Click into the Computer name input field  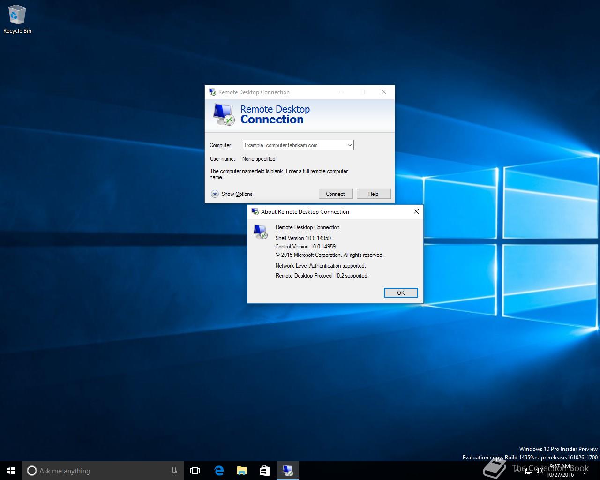tap(294, 145)
